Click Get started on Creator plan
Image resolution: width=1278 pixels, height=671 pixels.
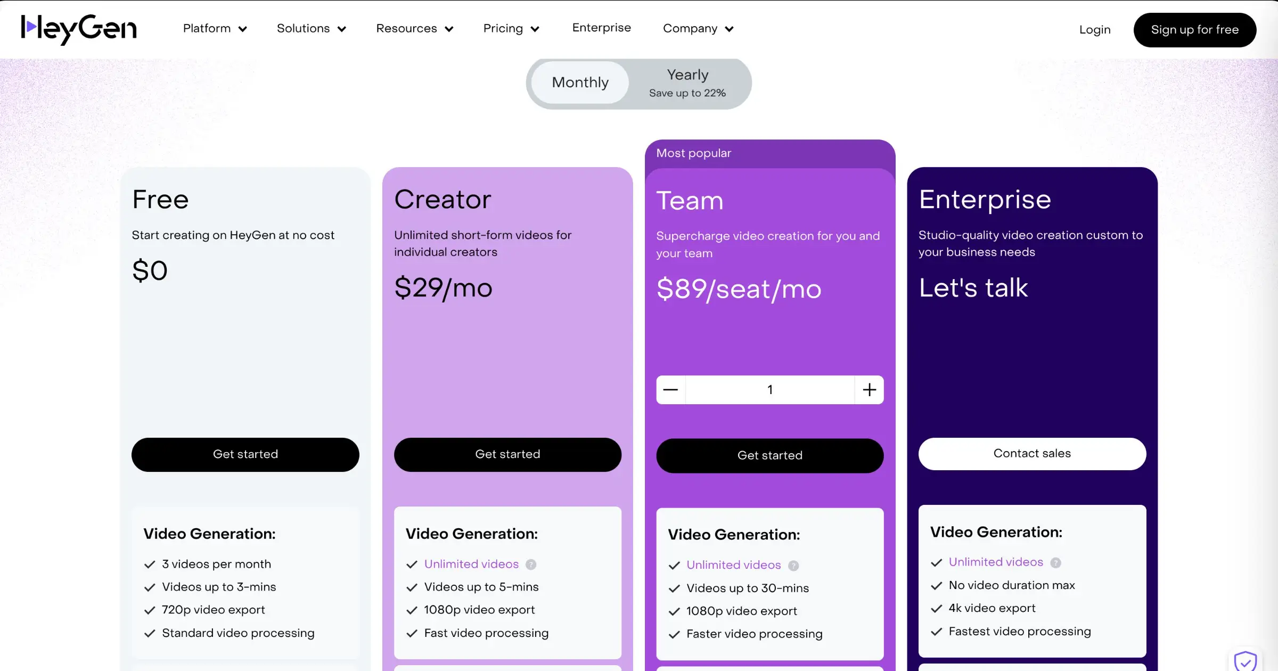[x=507, y=454]
